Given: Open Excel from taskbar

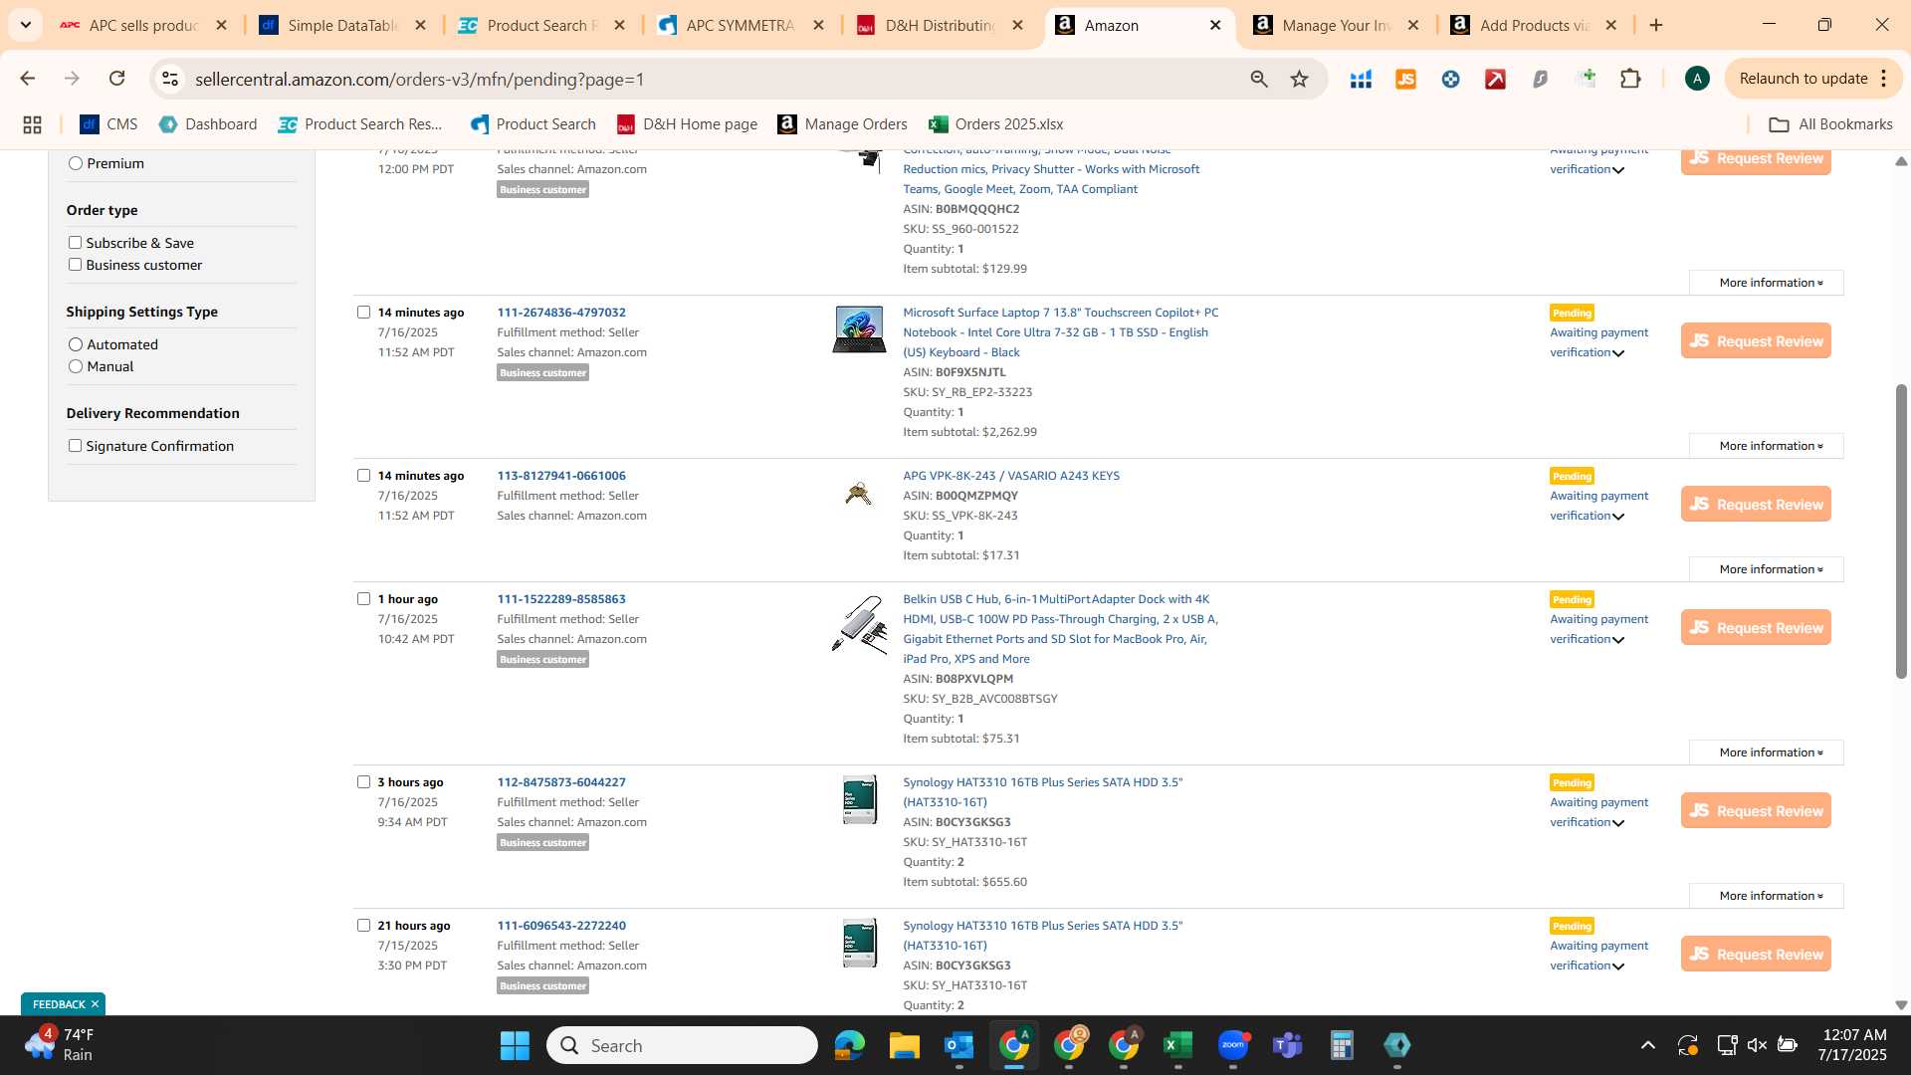Looking at the screenshot, I should coord(1177,1045).
